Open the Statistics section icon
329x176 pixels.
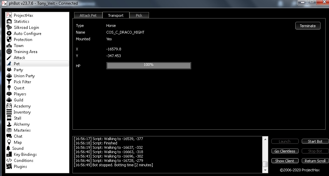pyautogui.click(x=9, y=21)
